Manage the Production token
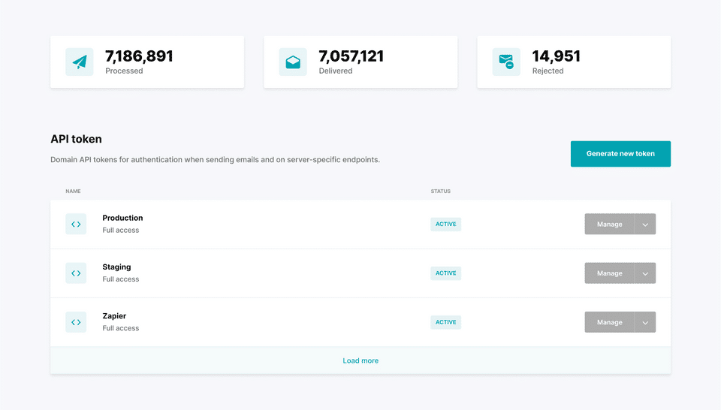This screenshot has width=721, height=410. pyautogui.click(x=610, y=225)
